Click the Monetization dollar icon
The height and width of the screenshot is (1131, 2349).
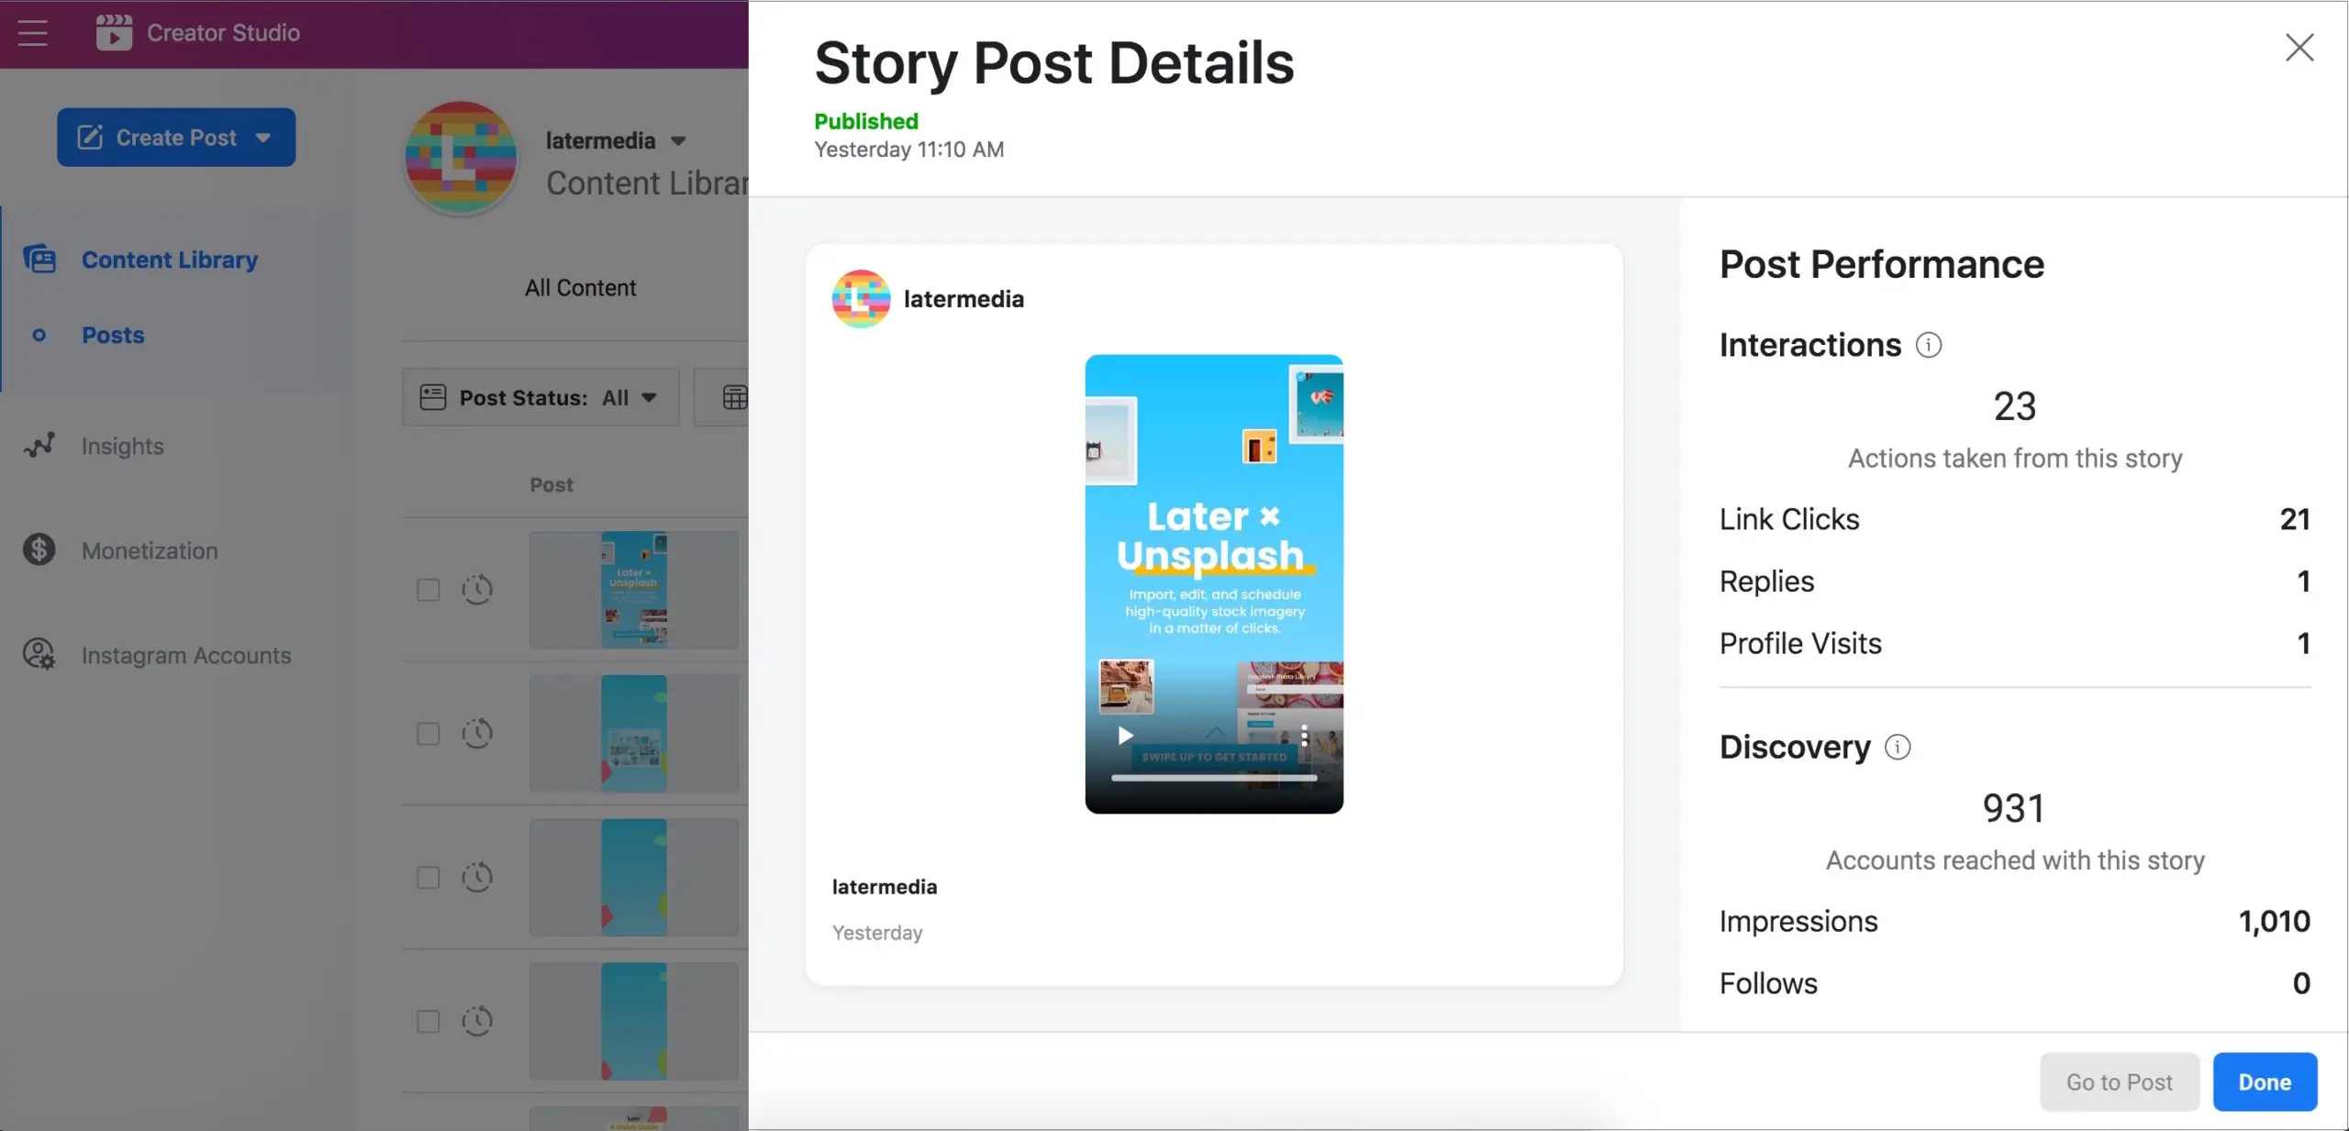[x=39, y=550]
